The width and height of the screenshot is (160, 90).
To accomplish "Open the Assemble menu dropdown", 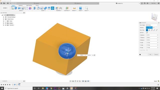I will [x=59, y=10].
